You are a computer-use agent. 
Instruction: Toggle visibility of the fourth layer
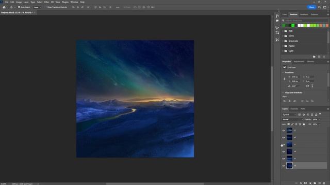tap(284, 152)
